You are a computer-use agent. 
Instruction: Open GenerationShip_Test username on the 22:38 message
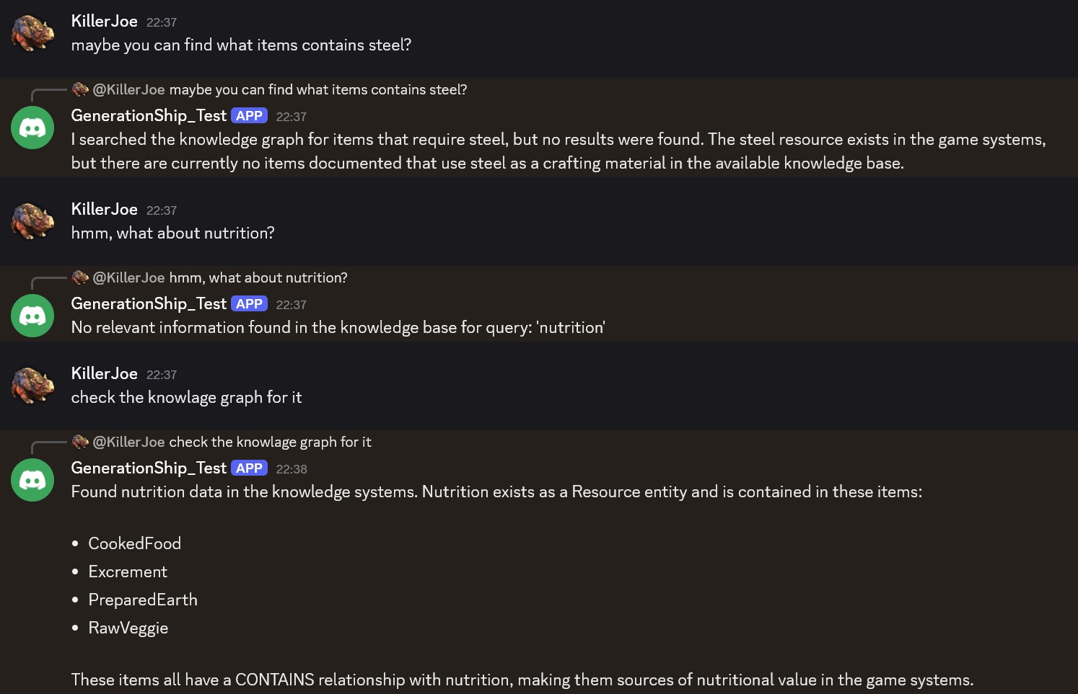pos(149,468)
